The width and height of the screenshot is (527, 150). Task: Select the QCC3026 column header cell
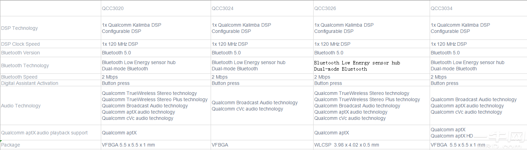[x=325, y=8]
